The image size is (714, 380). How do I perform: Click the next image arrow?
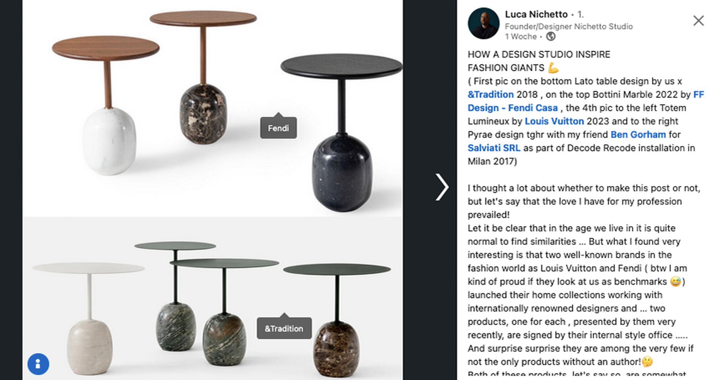(442, 187)
